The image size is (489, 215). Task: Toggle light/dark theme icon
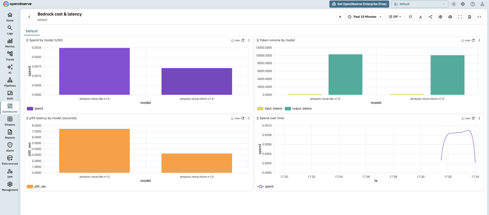coord(454,4)
